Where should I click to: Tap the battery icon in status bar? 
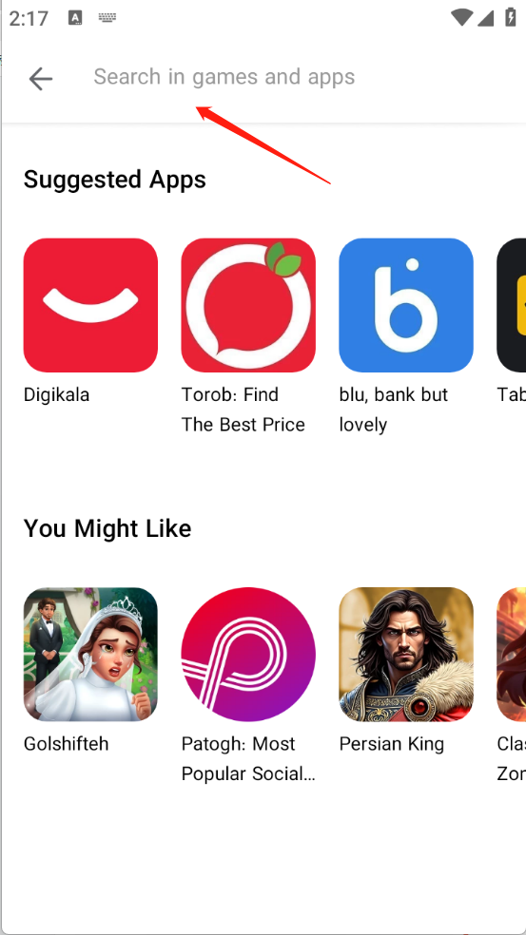pyautogui.click(x=511, y=17)
